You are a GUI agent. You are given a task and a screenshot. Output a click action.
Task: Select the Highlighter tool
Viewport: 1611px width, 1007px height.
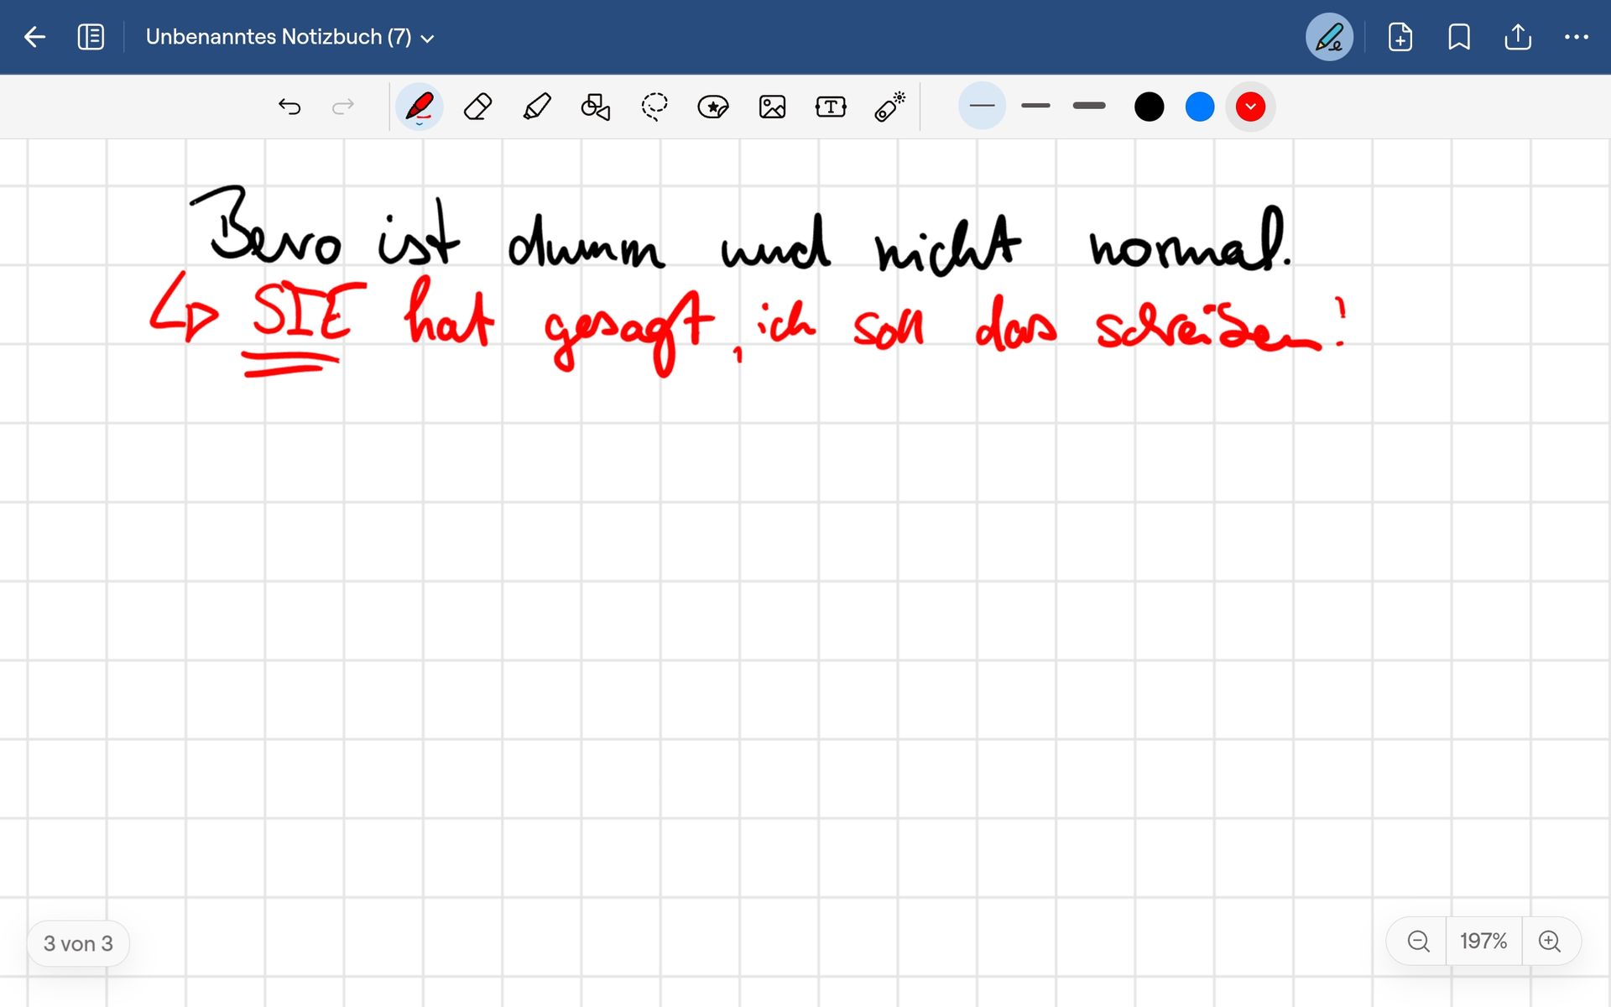[537, 107]
